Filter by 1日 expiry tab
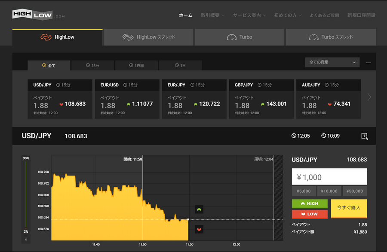The width and height of the screenshot is (387, 252). click(181, 66)
